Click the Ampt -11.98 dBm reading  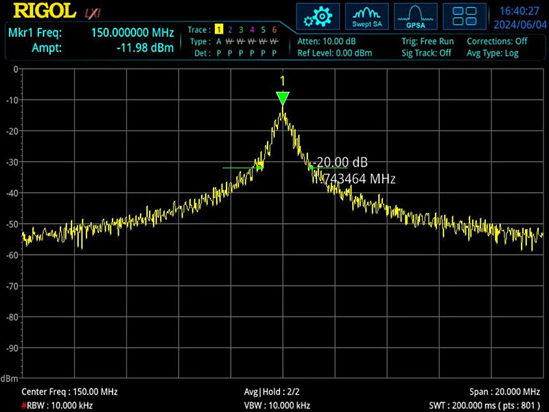[x=145, y=47]
